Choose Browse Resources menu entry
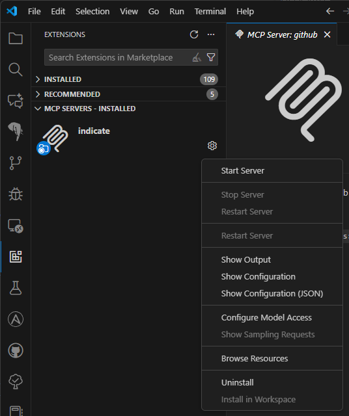 pos(272,359)
